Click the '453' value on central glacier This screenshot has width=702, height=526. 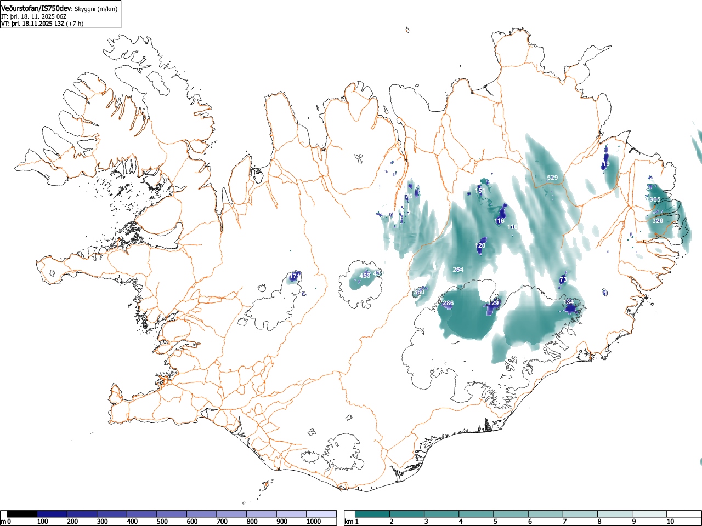365,276
